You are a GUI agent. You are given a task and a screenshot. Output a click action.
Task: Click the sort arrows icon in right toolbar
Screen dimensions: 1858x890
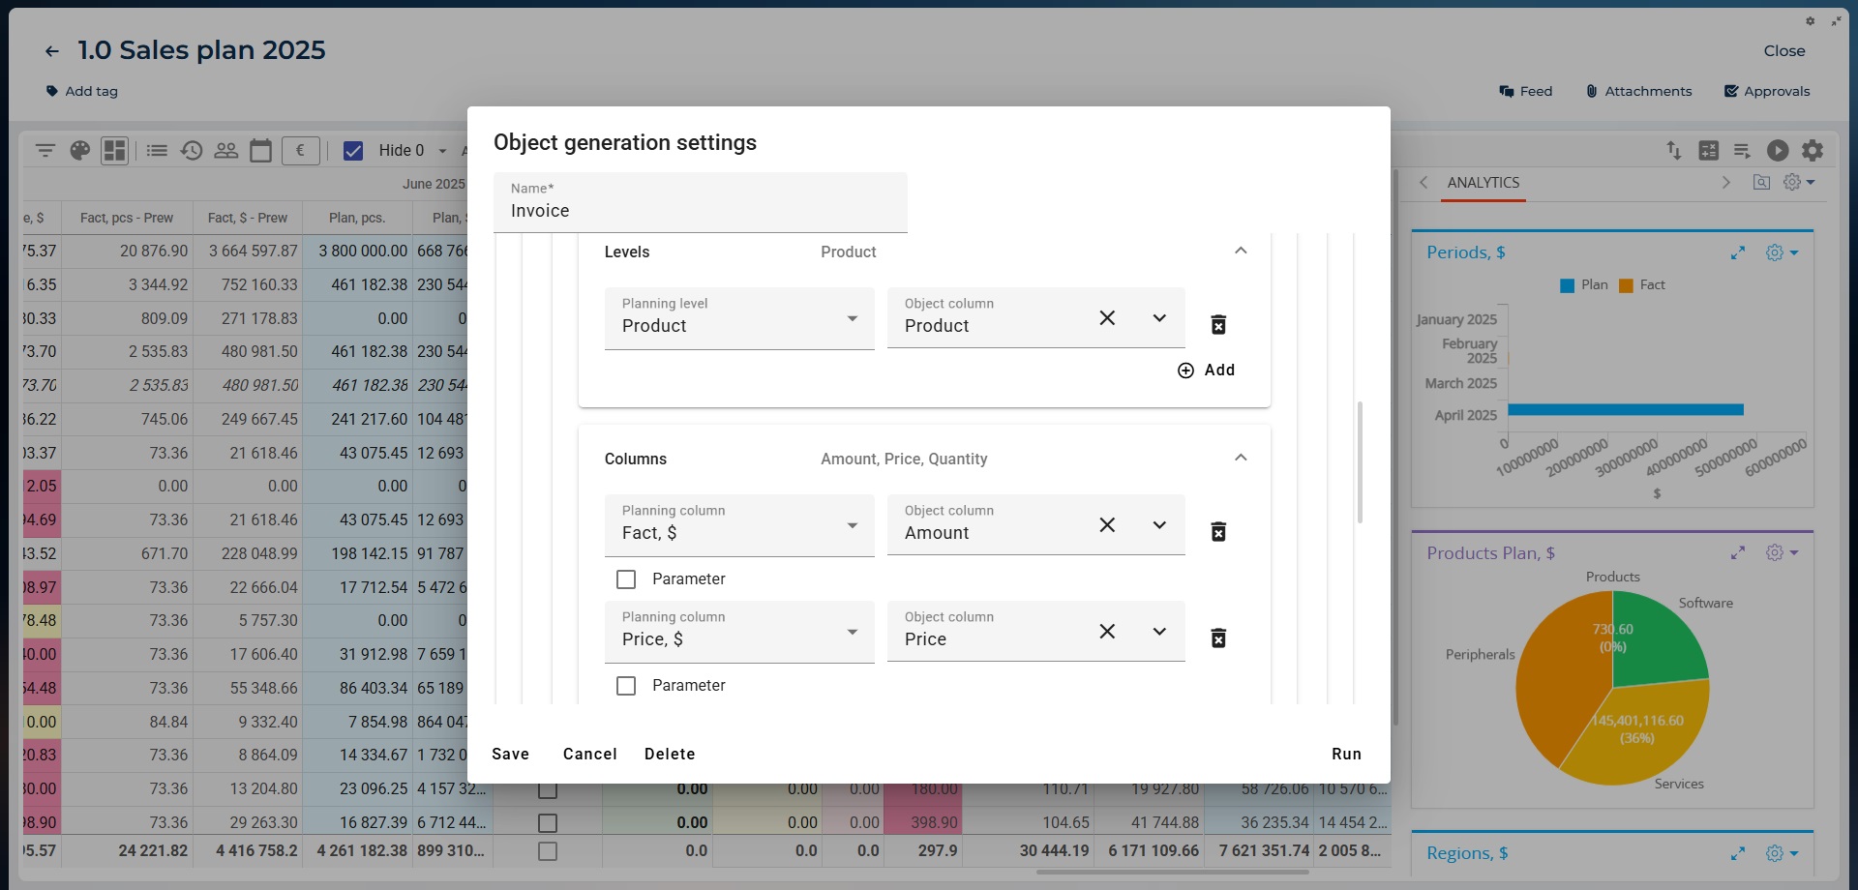point(1674,150)
